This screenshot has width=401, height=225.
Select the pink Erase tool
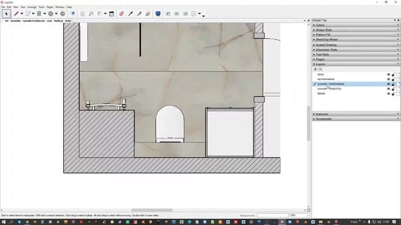(x=122, y=14)
